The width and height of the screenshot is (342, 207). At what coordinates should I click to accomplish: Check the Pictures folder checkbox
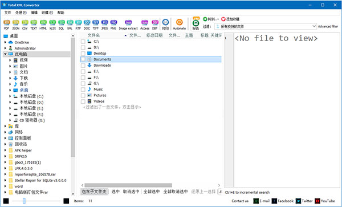tap(83, 95)
